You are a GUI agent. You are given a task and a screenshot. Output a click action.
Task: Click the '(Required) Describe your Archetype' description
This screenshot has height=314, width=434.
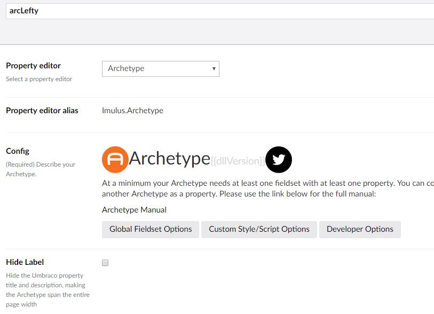point(41,169)
